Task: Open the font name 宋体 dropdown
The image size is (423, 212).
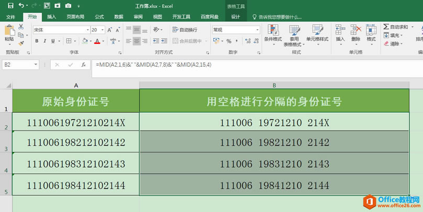Action: (x=87, y=30)
